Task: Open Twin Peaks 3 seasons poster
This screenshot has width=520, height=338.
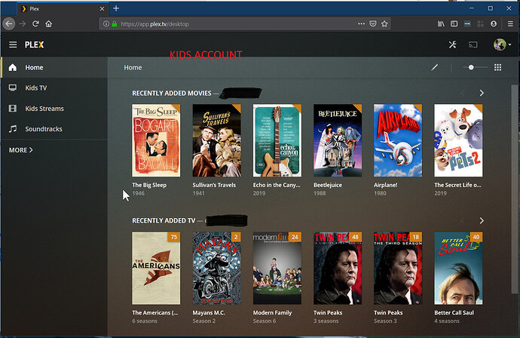Action: (x=338, y=269)
